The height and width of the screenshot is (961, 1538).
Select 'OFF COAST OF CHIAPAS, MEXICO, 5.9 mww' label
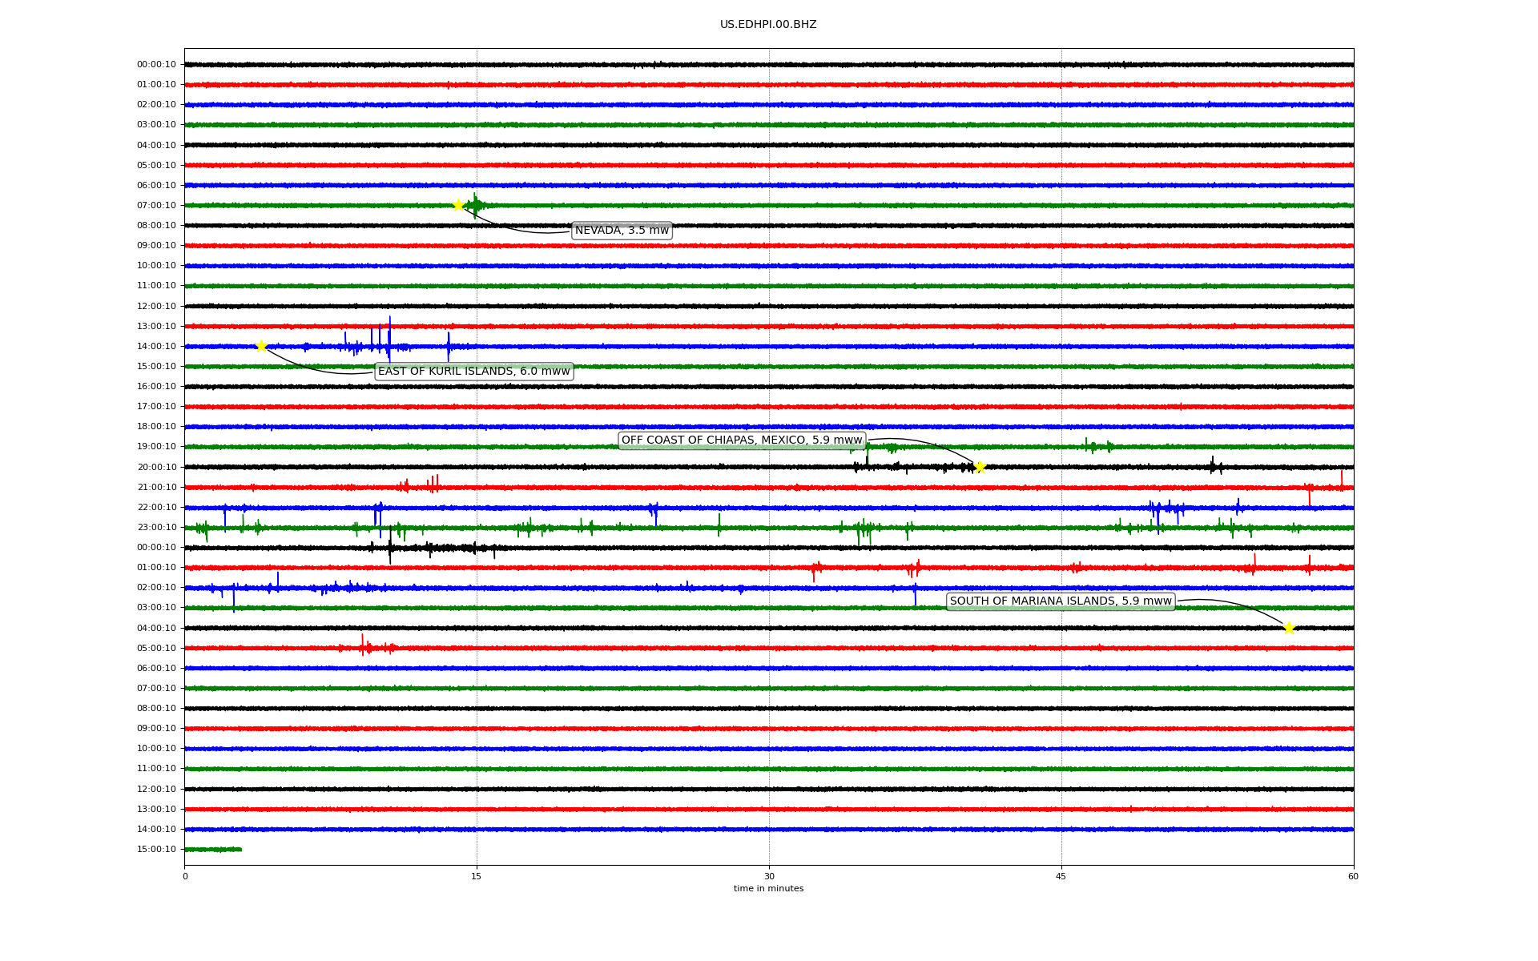(x=742, y=440)
